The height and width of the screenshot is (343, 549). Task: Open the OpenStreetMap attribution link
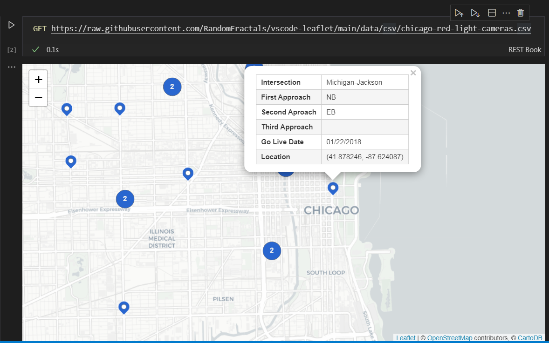[x=450, y=338]
